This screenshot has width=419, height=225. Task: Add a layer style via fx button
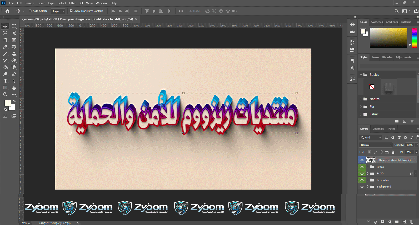click(x=376, y=222)
